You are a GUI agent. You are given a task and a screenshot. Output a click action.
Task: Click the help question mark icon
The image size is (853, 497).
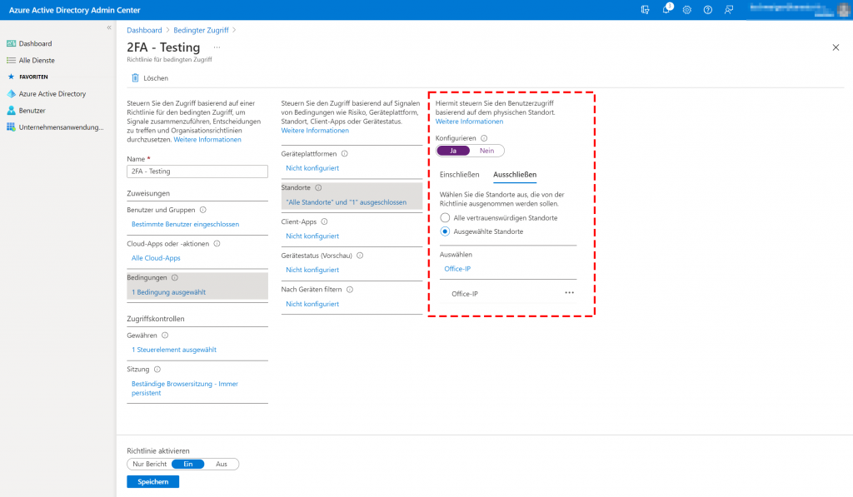pyautogui.click(x=708, y=10)
